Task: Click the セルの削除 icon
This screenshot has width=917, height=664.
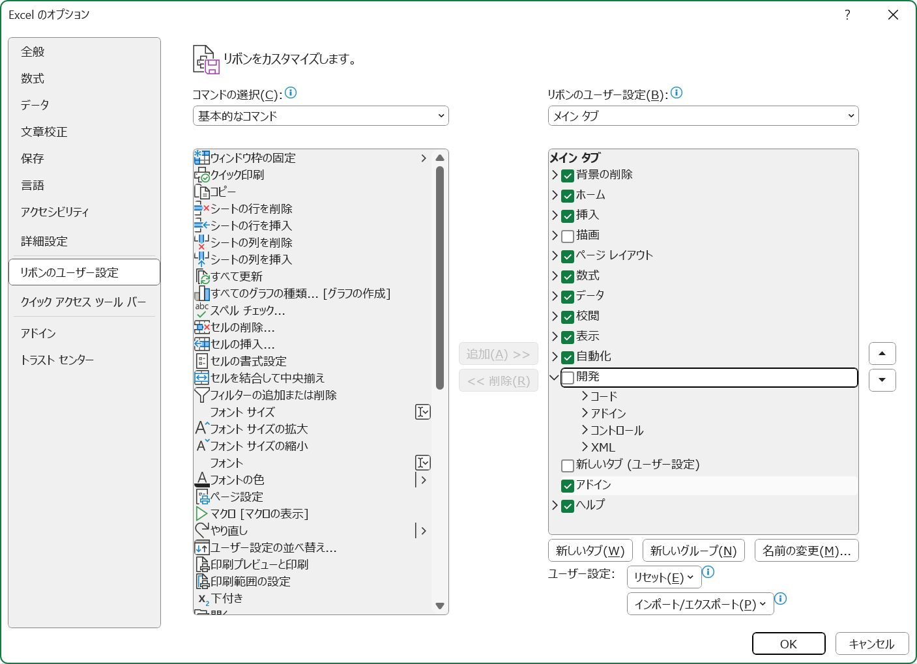Action: (x=202, y=327)
